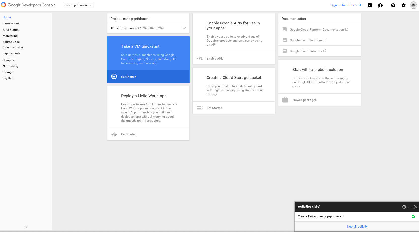
Task: Refresh the Activities panel
Action: 404,207
